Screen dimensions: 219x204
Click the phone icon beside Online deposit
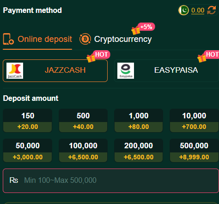click(x=8, y=39)
